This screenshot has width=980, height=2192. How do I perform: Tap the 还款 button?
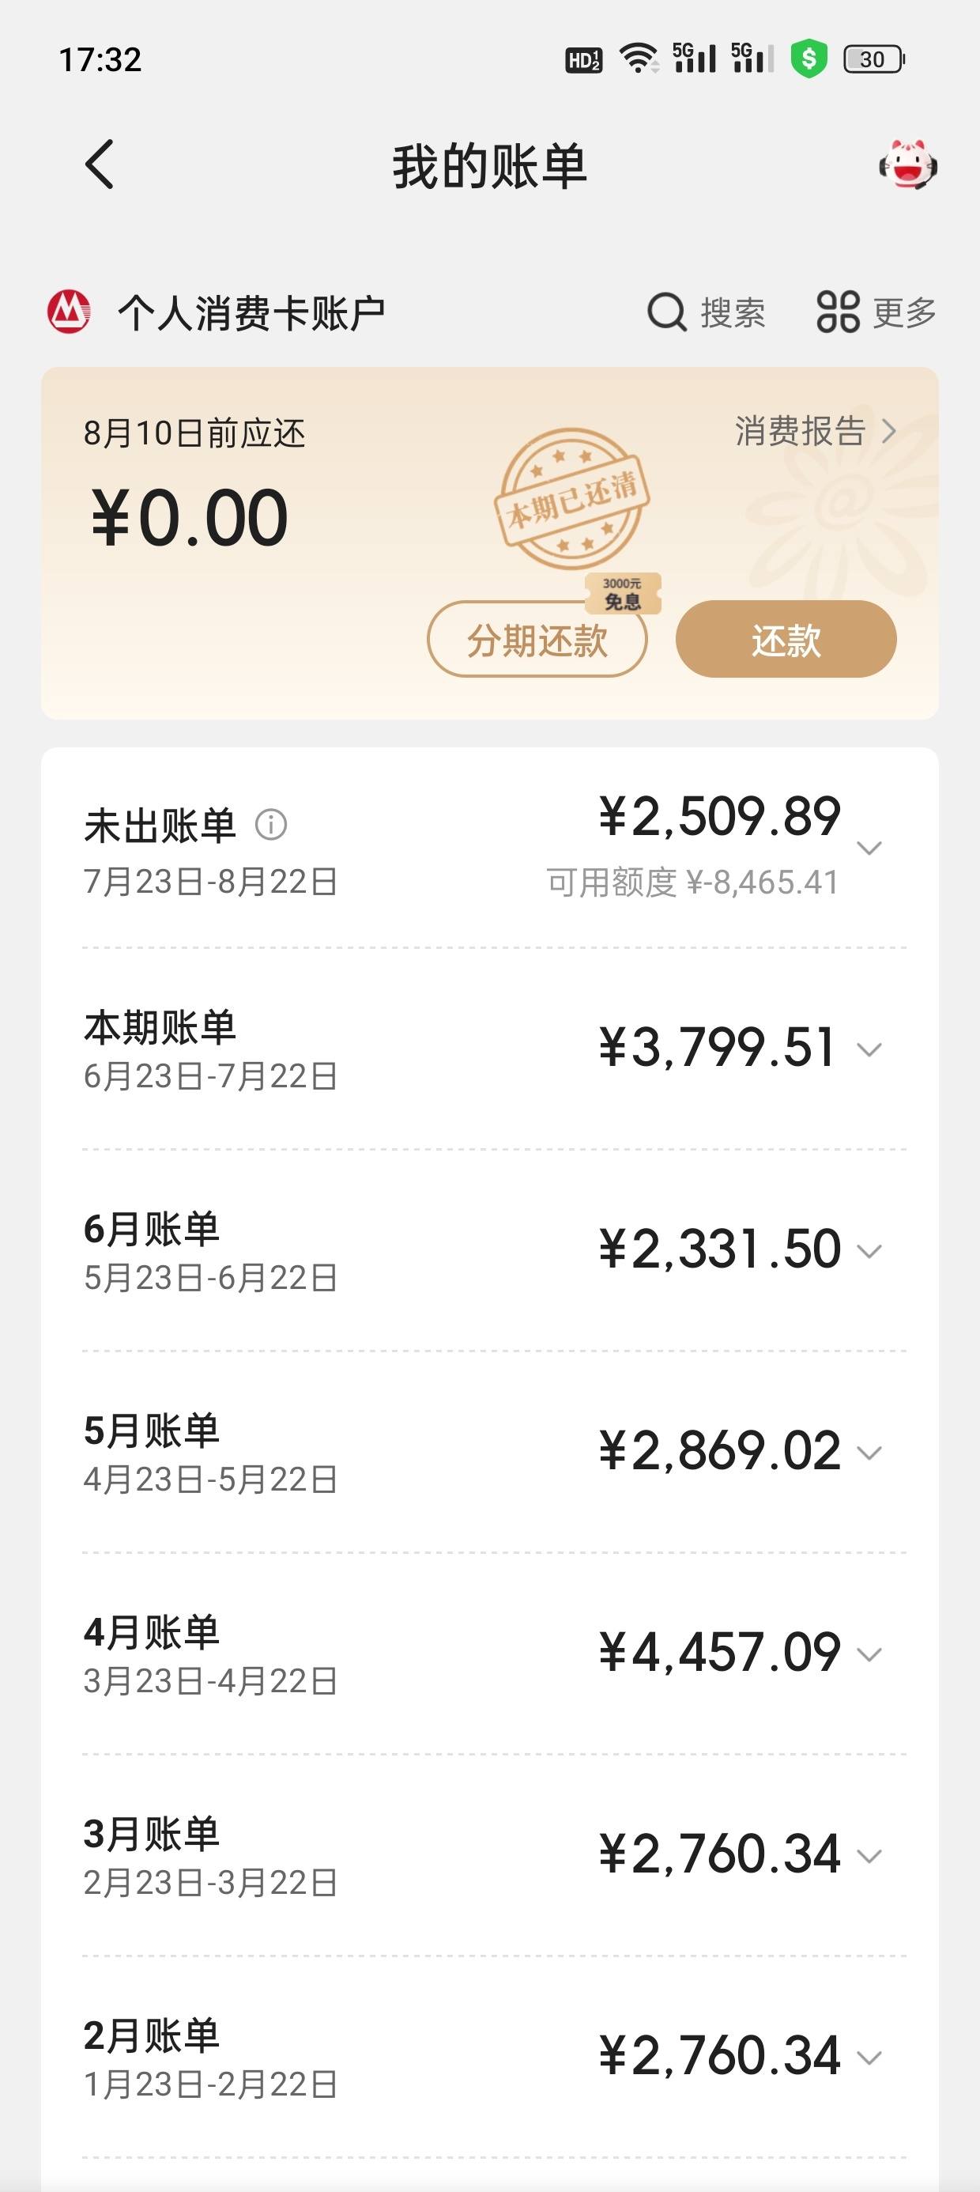click(x=786, y=639)
